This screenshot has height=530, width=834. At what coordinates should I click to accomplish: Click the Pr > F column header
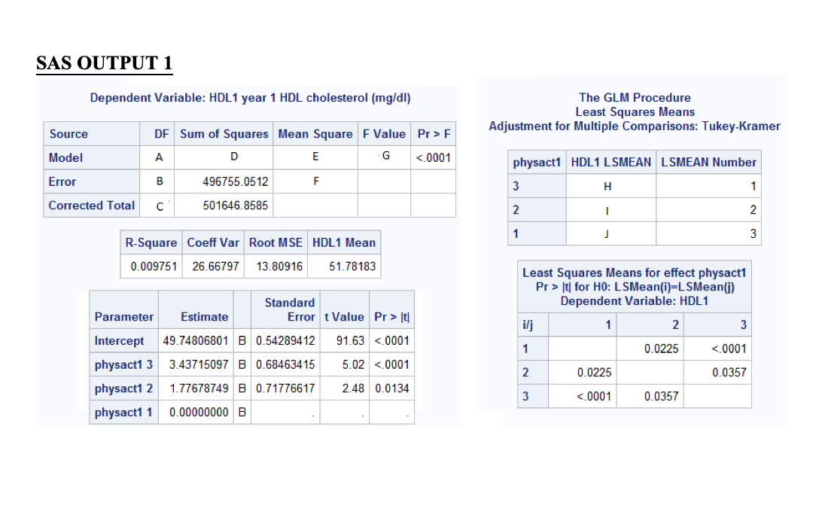click(434, 134)
